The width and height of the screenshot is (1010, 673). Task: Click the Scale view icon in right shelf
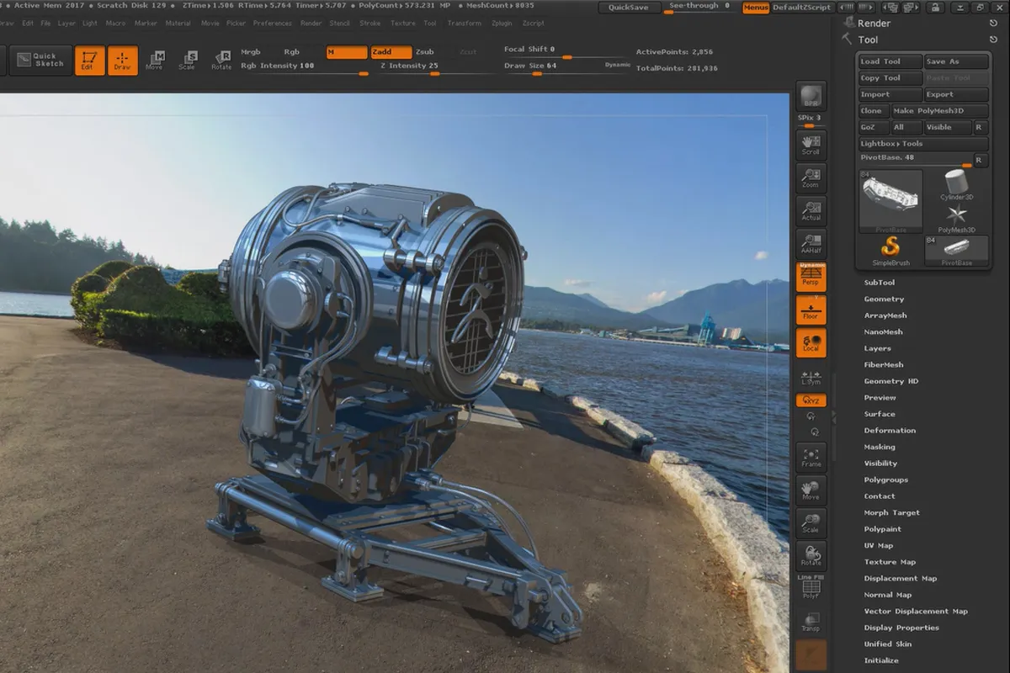click(x=811, y=522)
